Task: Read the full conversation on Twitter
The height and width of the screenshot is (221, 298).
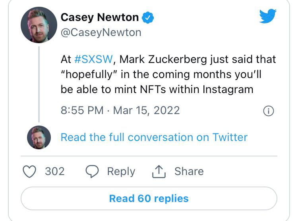Action: coord(154,137)
